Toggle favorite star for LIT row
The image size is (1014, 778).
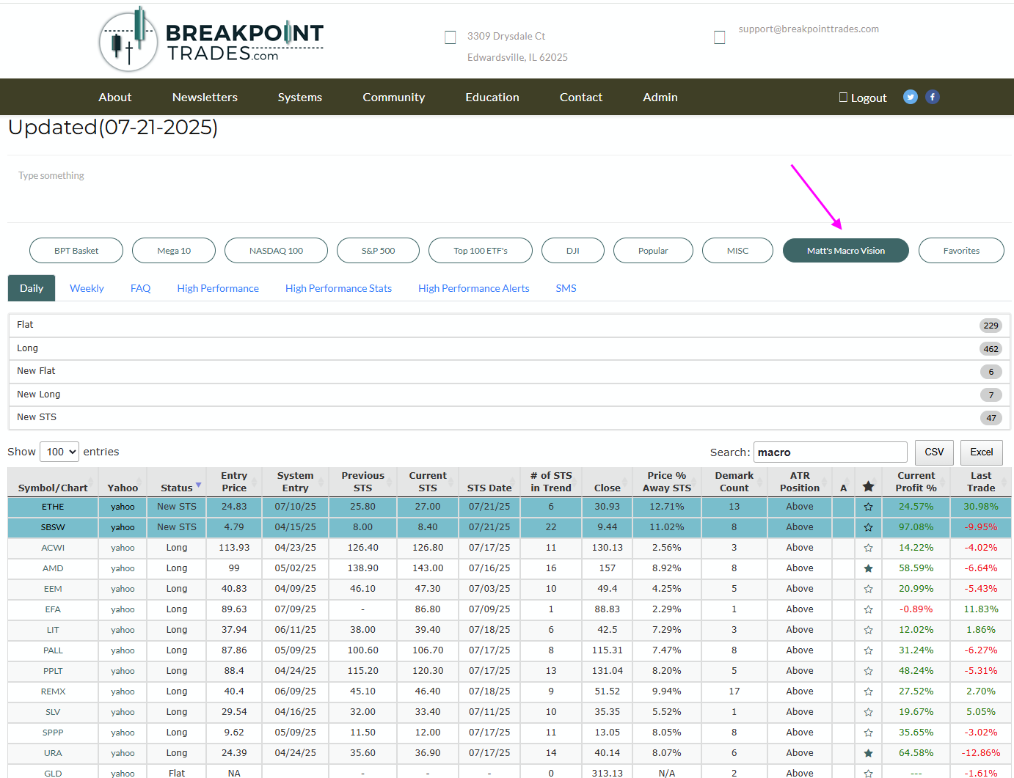click(868, 630)
